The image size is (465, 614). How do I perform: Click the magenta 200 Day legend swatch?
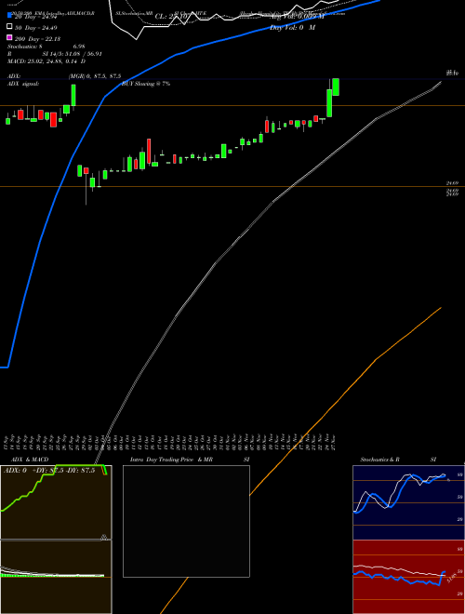10,37
